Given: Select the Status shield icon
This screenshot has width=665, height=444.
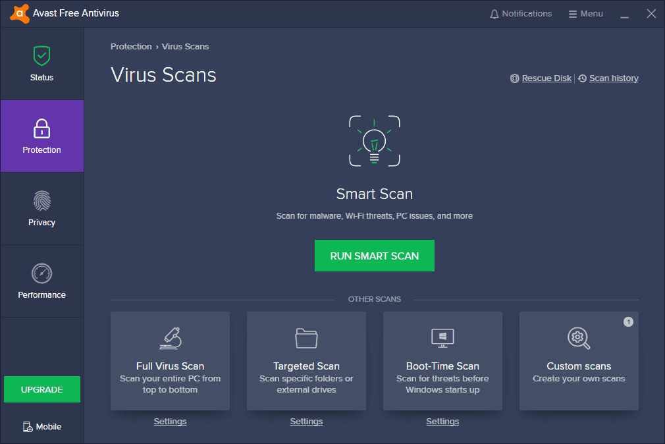Looking at the screenshot, I should click(41, 55).
